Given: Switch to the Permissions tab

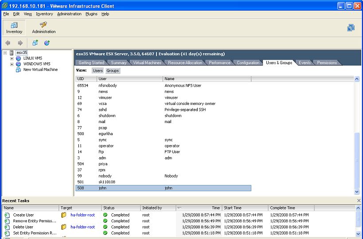Looking at the screenshot, I should click(x=327, y=63).
